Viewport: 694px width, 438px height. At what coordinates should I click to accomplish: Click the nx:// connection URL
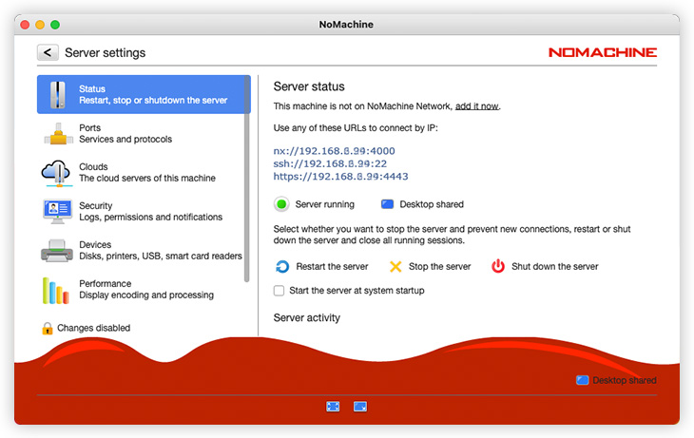tap(334, 151)
